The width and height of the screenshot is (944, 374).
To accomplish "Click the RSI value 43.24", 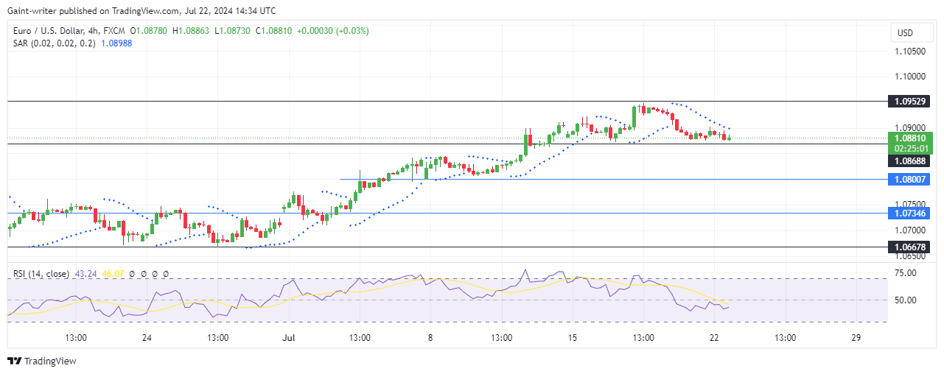I will click(x=85, y=274).
